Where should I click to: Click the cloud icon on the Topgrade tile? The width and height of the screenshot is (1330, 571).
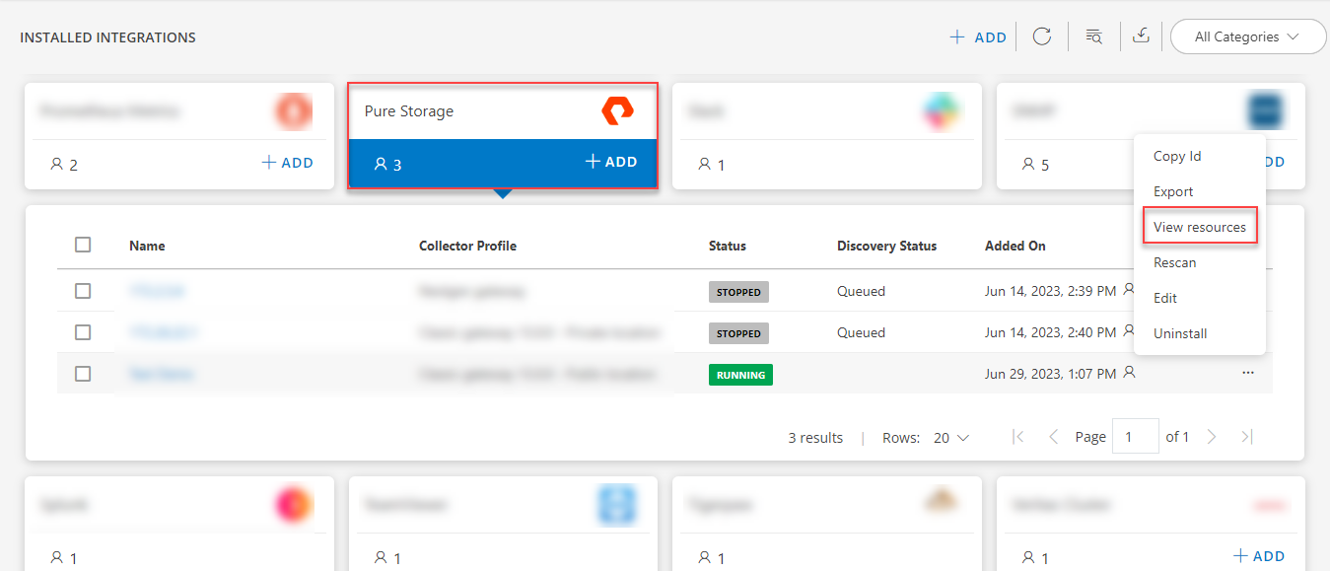pyautogui.click(x=942, y=502)
